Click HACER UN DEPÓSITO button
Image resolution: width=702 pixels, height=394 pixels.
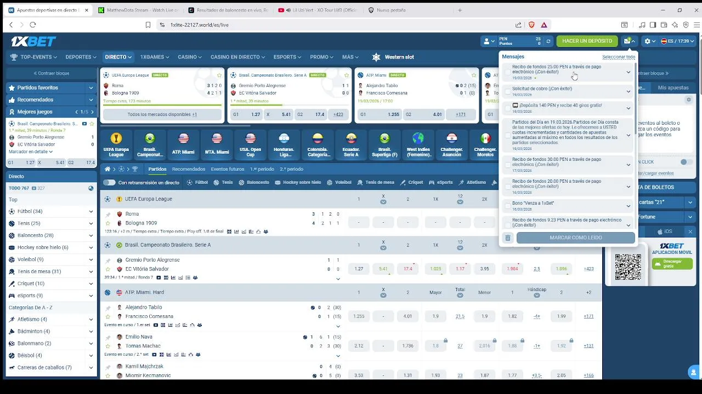(587, 41)
